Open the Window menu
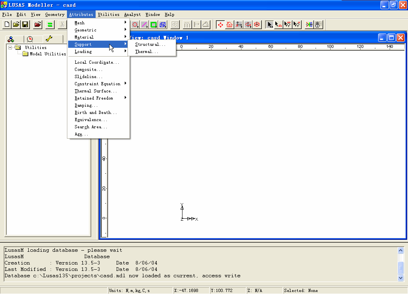 pos(153,15)
